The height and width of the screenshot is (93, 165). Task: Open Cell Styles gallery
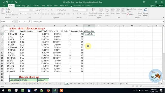107,12
